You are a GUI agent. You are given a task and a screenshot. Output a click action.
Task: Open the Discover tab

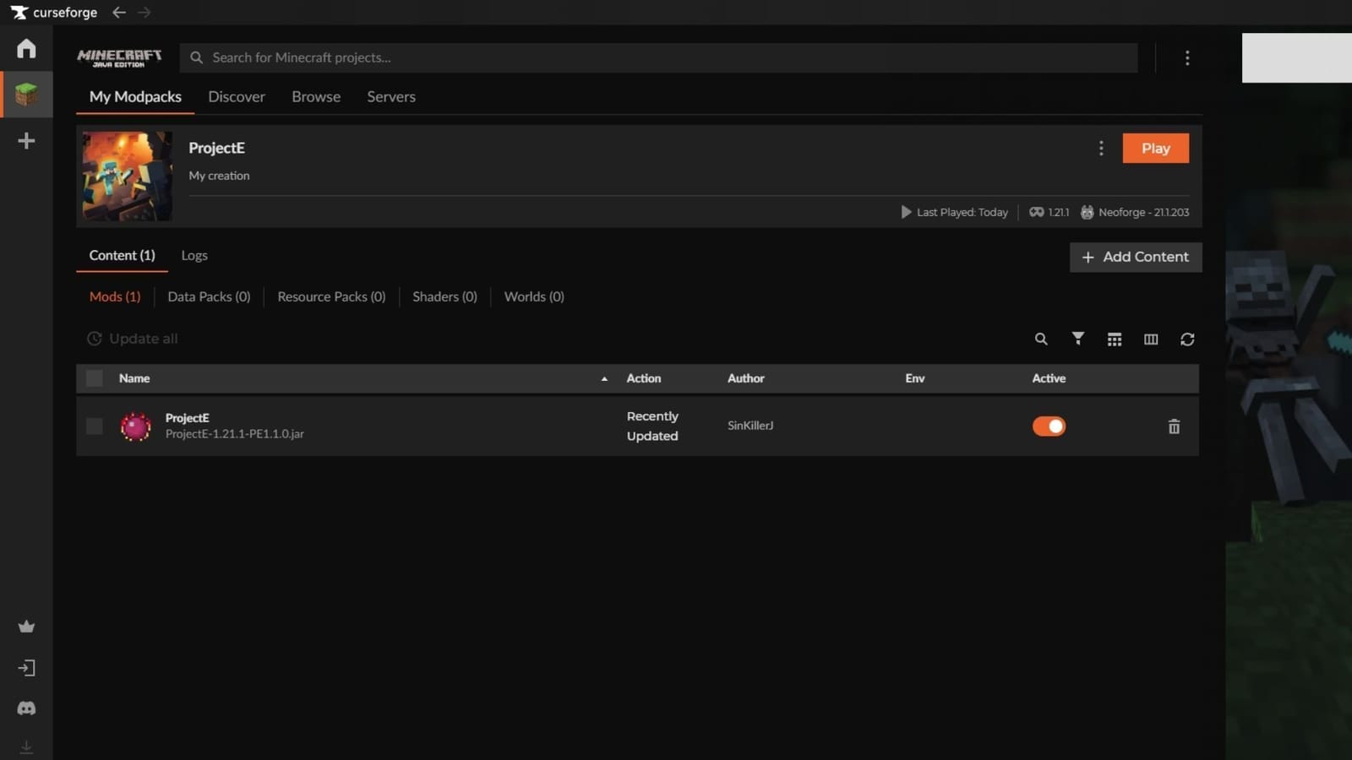237,96
